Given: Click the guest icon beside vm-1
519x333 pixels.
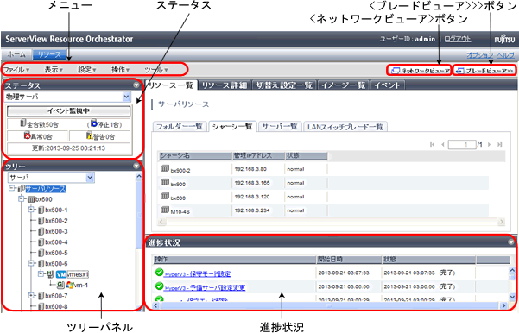Looking at the screenshot, I should (60, 285).
